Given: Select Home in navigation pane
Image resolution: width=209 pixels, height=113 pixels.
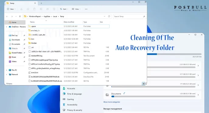Looking at the screenshot, I should pos(15,22).
